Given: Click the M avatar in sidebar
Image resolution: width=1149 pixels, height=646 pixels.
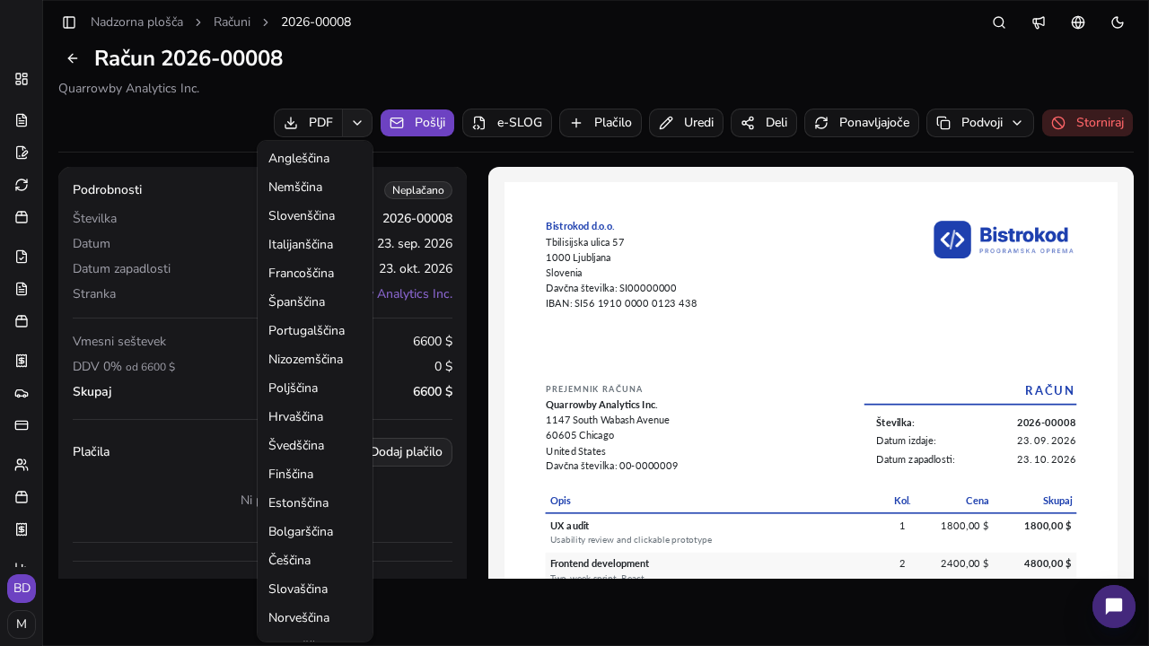Looking at the screenshot, I should tap(22, 624).
